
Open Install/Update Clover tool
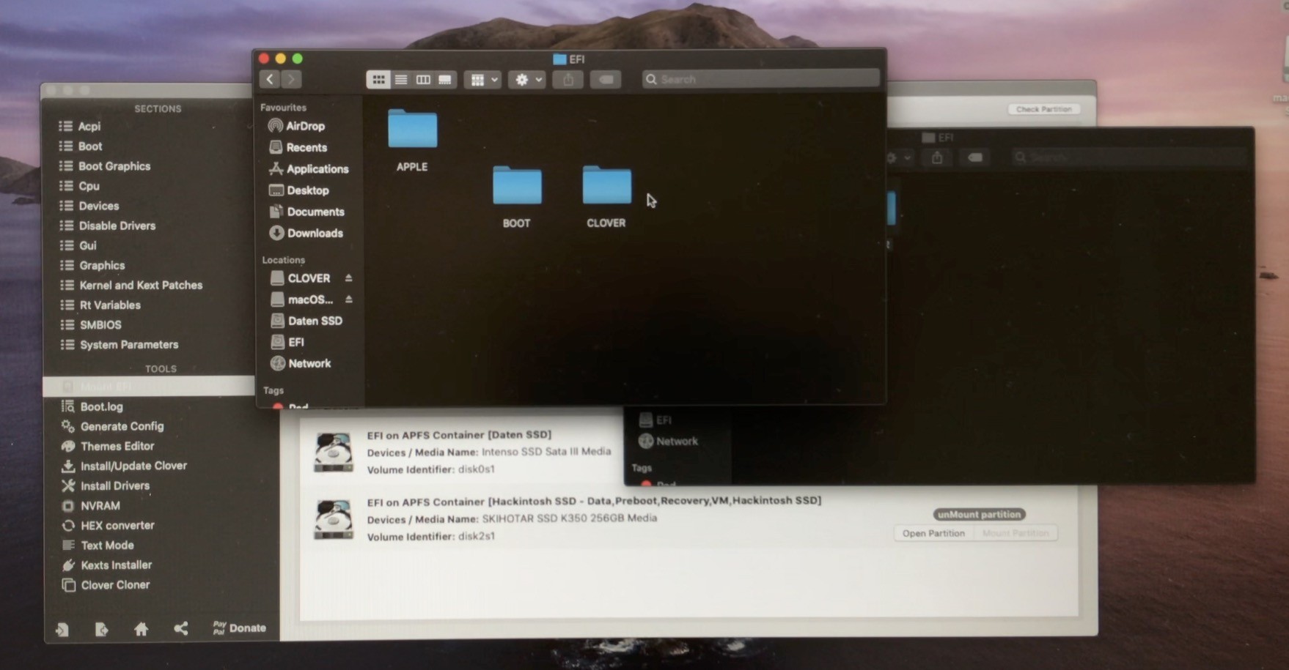click(124, 466)
